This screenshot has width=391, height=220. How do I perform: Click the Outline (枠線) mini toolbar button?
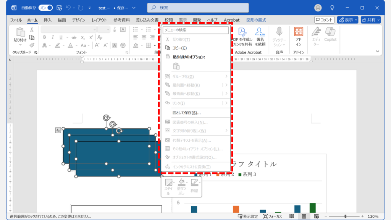click(194, 186)
